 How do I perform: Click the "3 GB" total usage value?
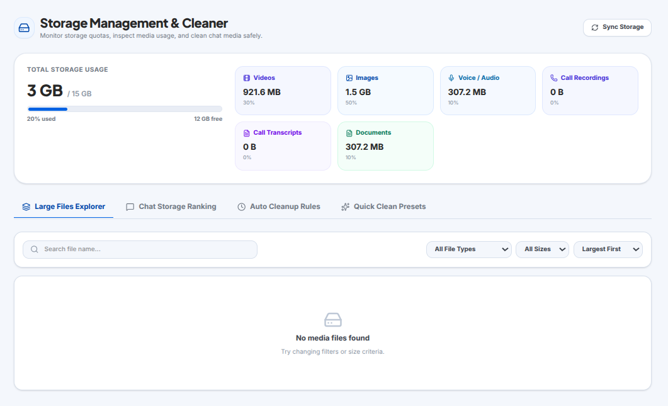pos(45,90)
